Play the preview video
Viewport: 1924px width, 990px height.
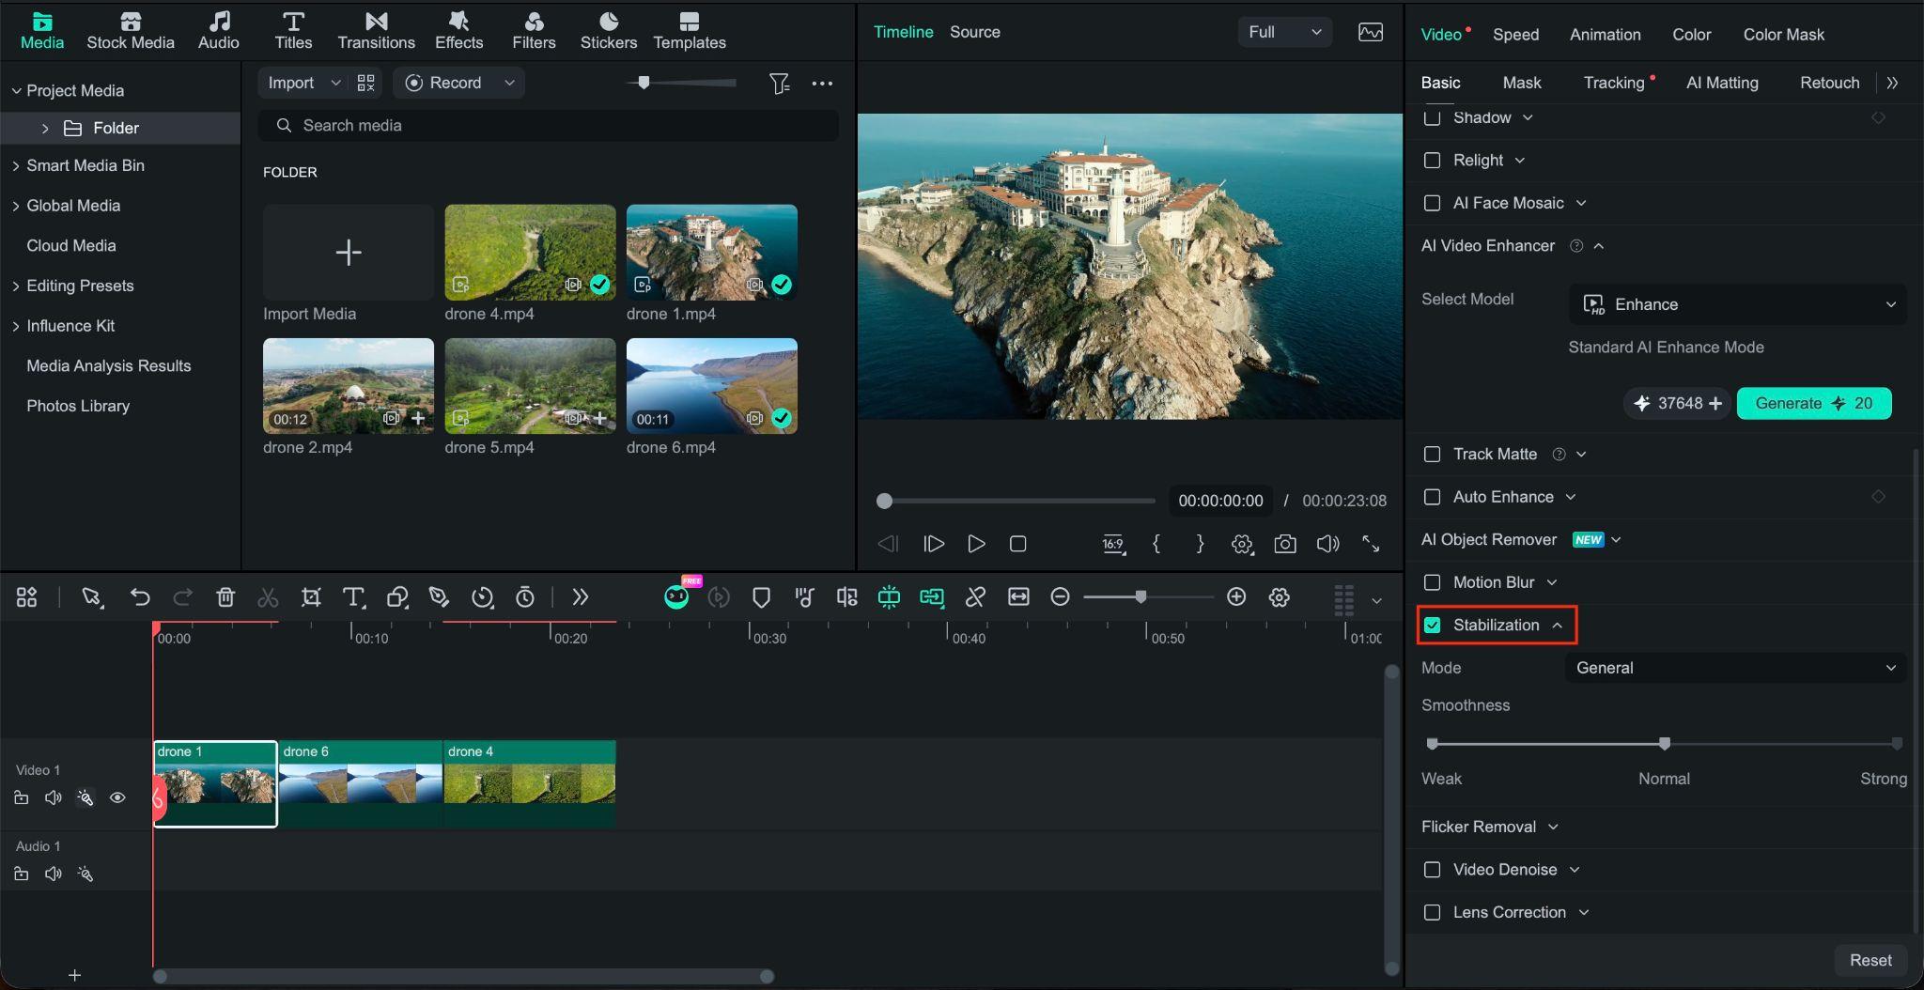(x=976, y=544)
